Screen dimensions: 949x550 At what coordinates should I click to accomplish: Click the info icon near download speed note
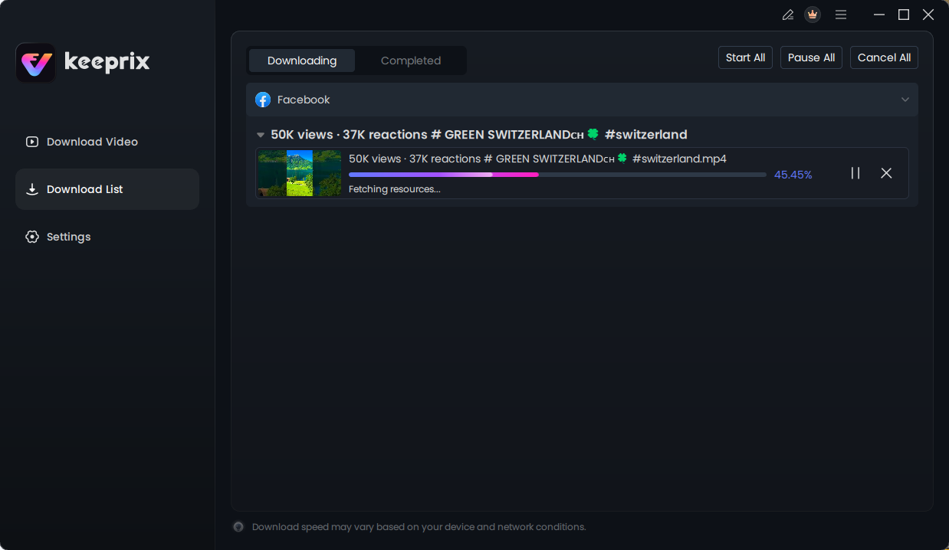click(x=238, y=527)
